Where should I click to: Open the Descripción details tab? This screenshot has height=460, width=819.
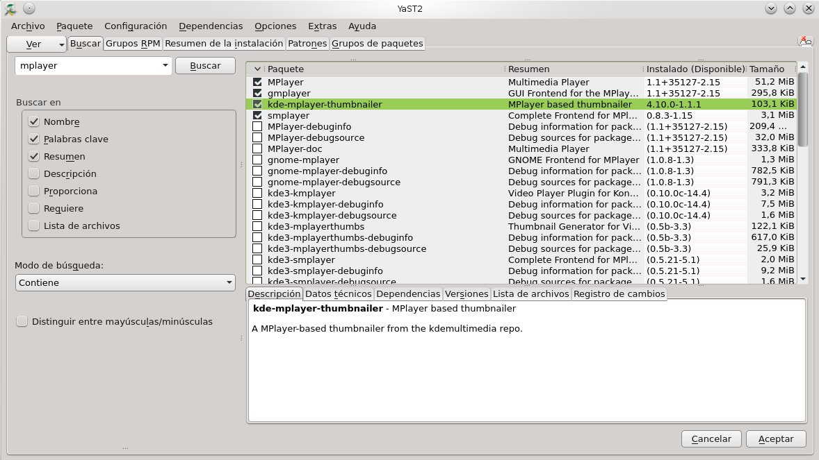pyautogui.click(x=274, y=293)
